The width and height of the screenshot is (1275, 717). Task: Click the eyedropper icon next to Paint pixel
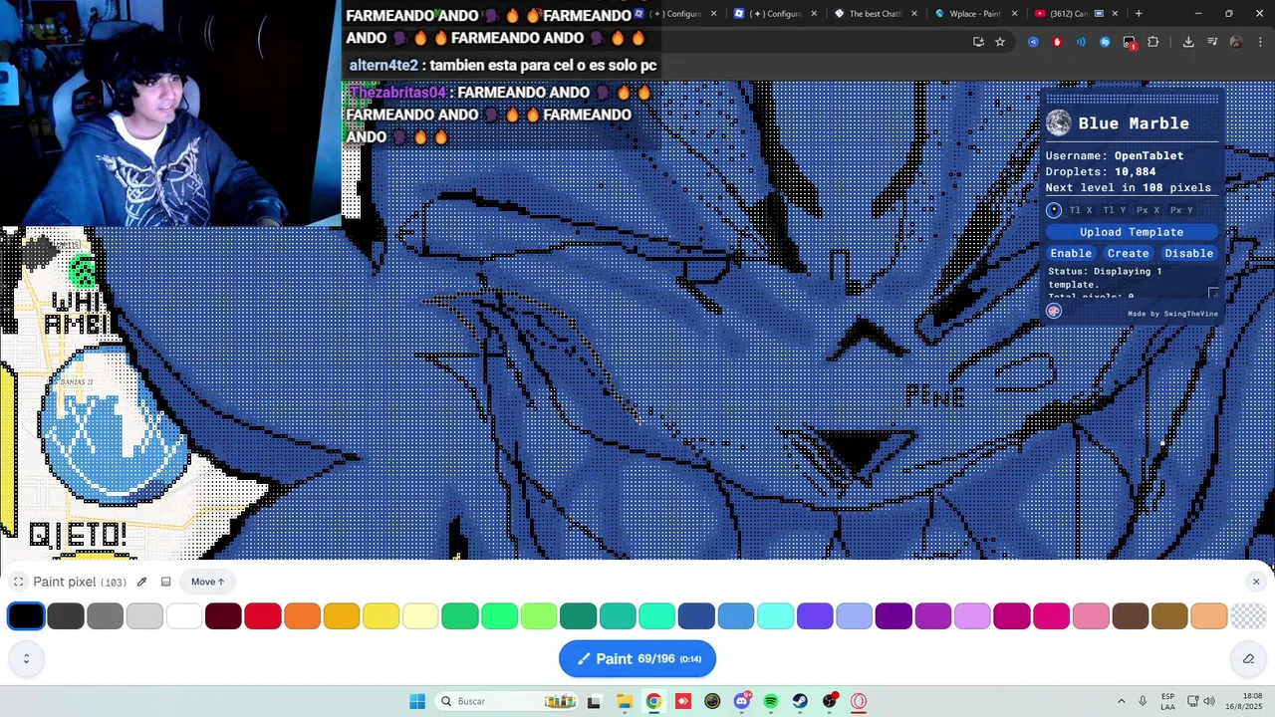click(x=141, y=582)
